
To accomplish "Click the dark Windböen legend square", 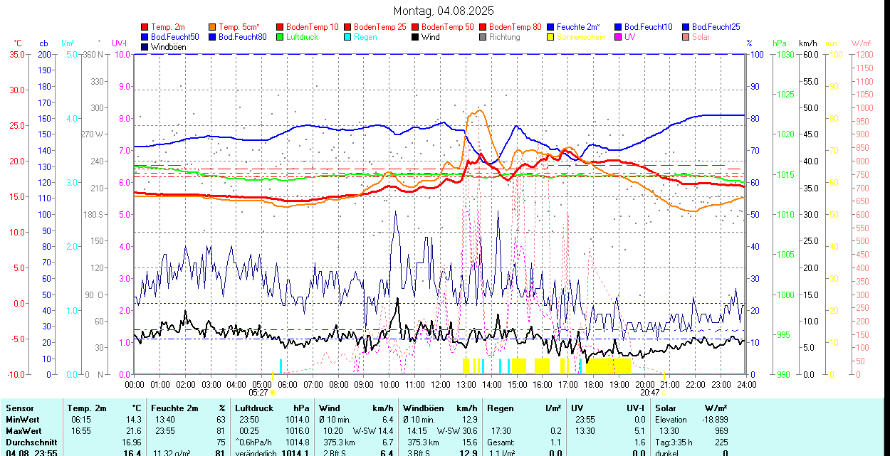I will click(145, 47).
